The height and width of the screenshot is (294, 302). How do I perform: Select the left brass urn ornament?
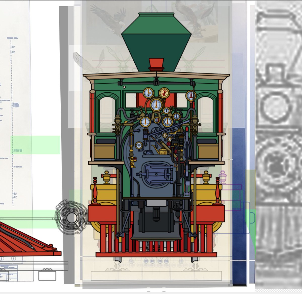click(x=107, y=177)
